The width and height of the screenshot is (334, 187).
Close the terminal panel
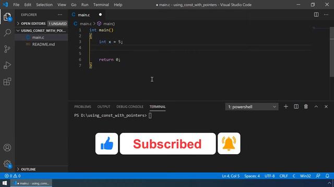[x=326, y=106]
